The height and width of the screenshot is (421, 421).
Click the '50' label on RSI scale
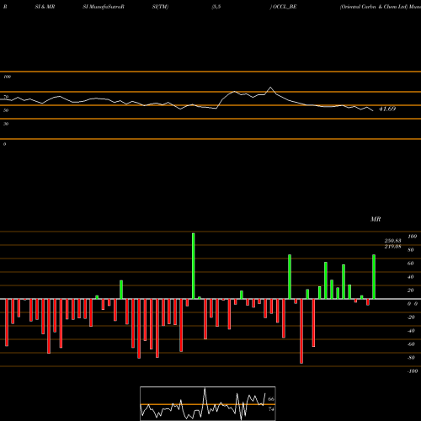coord(6,110)
